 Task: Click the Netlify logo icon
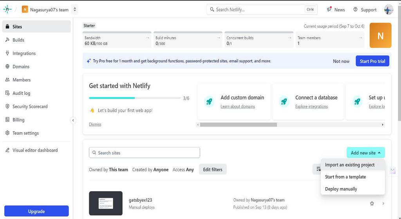7,9
